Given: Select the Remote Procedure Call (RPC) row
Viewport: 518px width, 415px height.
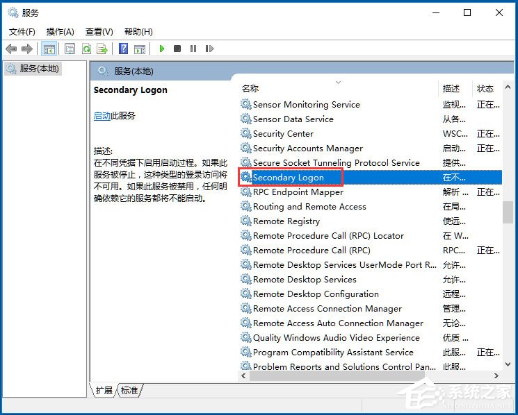Looking at the screenshot, I should 370,251.
